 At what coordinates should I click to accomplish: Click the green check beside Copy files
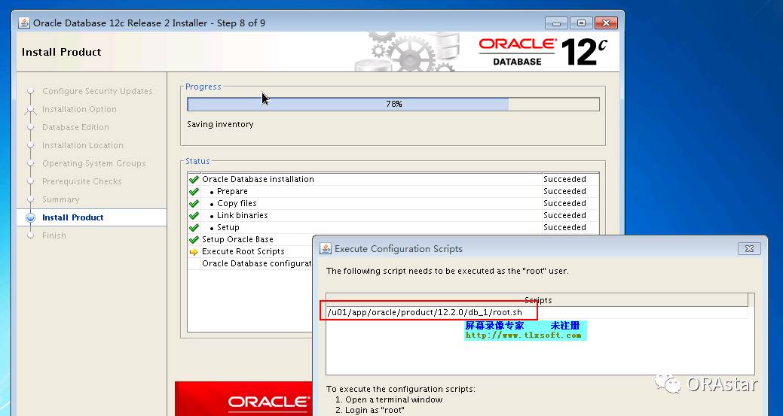(194, 203)
